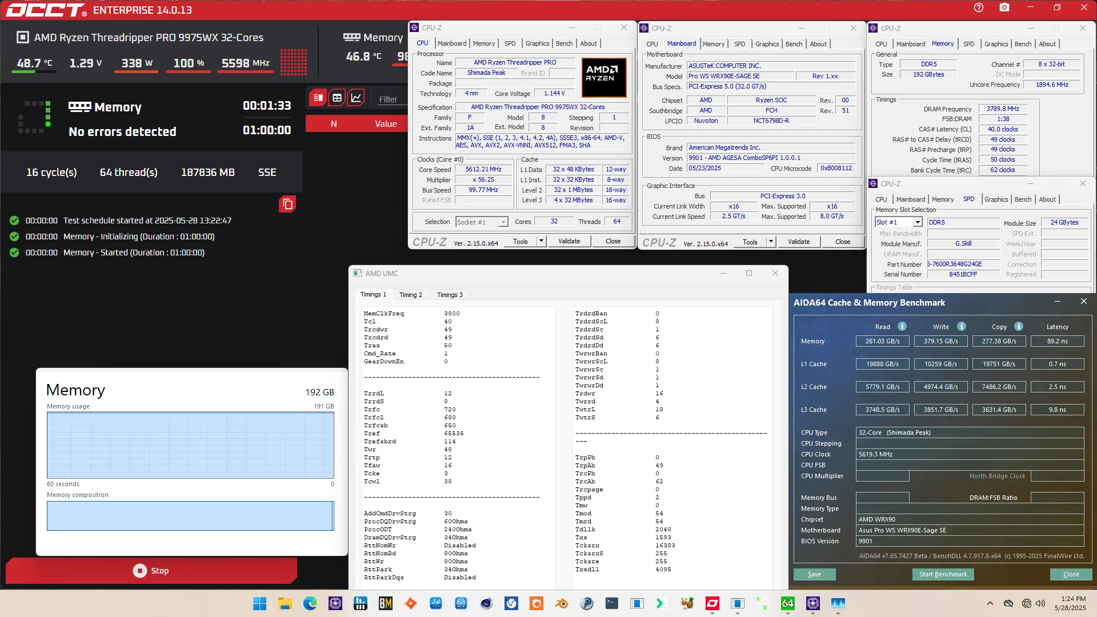Click the info icon next to Read
Image resolution: width=1097 pixels, height=617 pixels.
pyautogui.click(x=902, y=326)
